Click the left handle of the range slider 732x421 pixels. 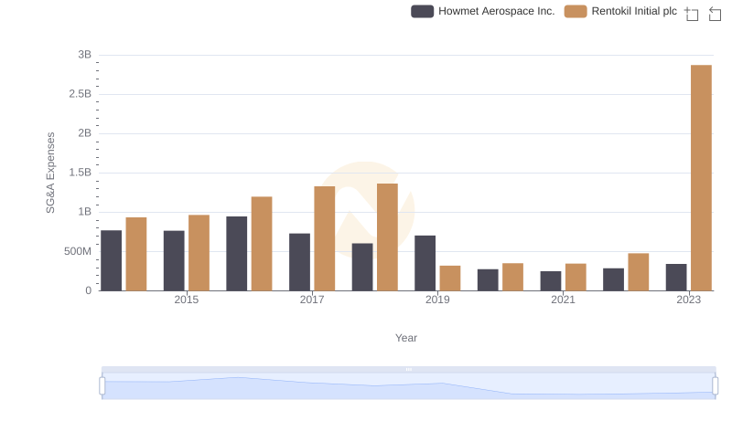click(x=102, y=385)
